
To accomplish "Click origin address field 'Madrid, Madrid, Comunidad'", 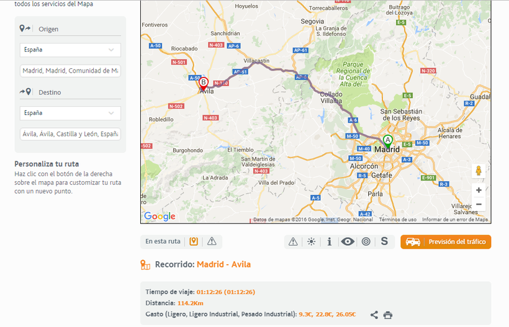I will click(x=70, y=71).
